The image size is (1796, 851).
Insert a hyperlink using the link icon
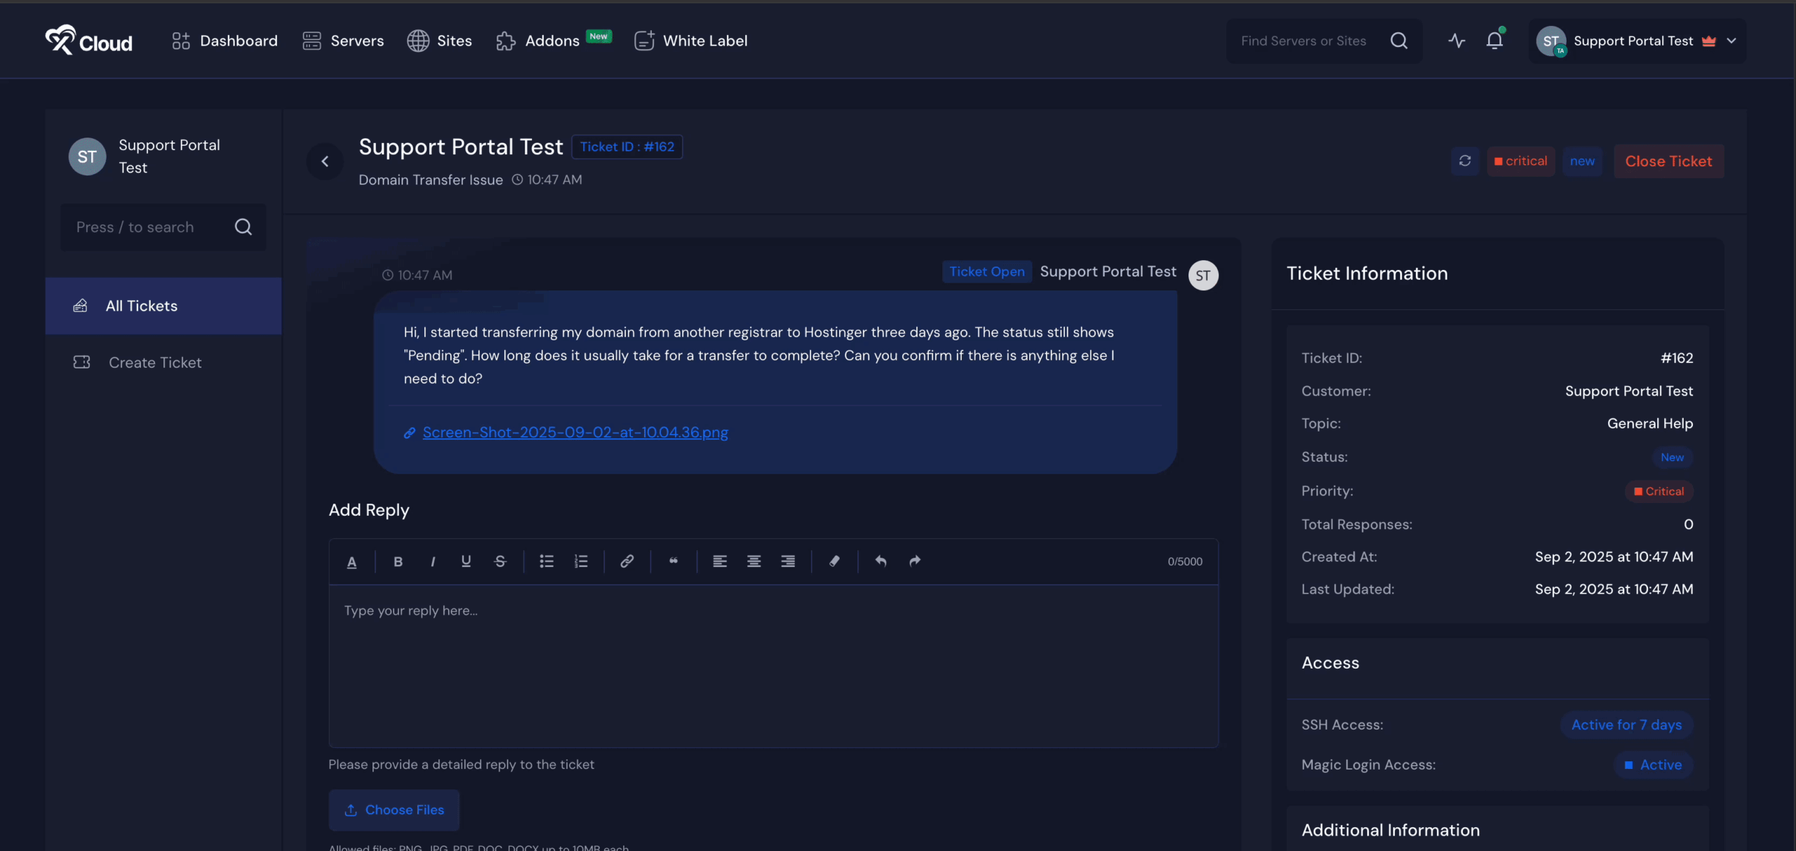tap(626, 561)
